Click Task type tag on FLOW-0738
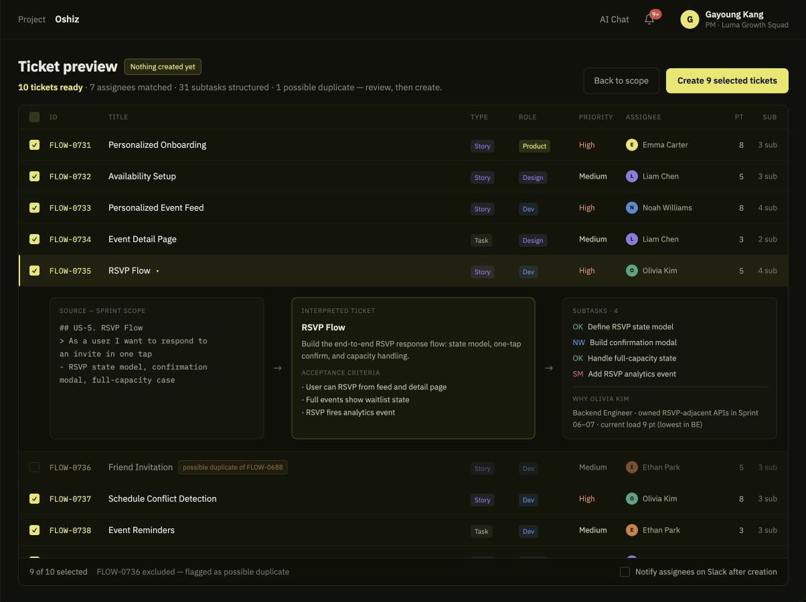Image resolution: width=806 pixels, height=602 pixels. pos(481,531)
